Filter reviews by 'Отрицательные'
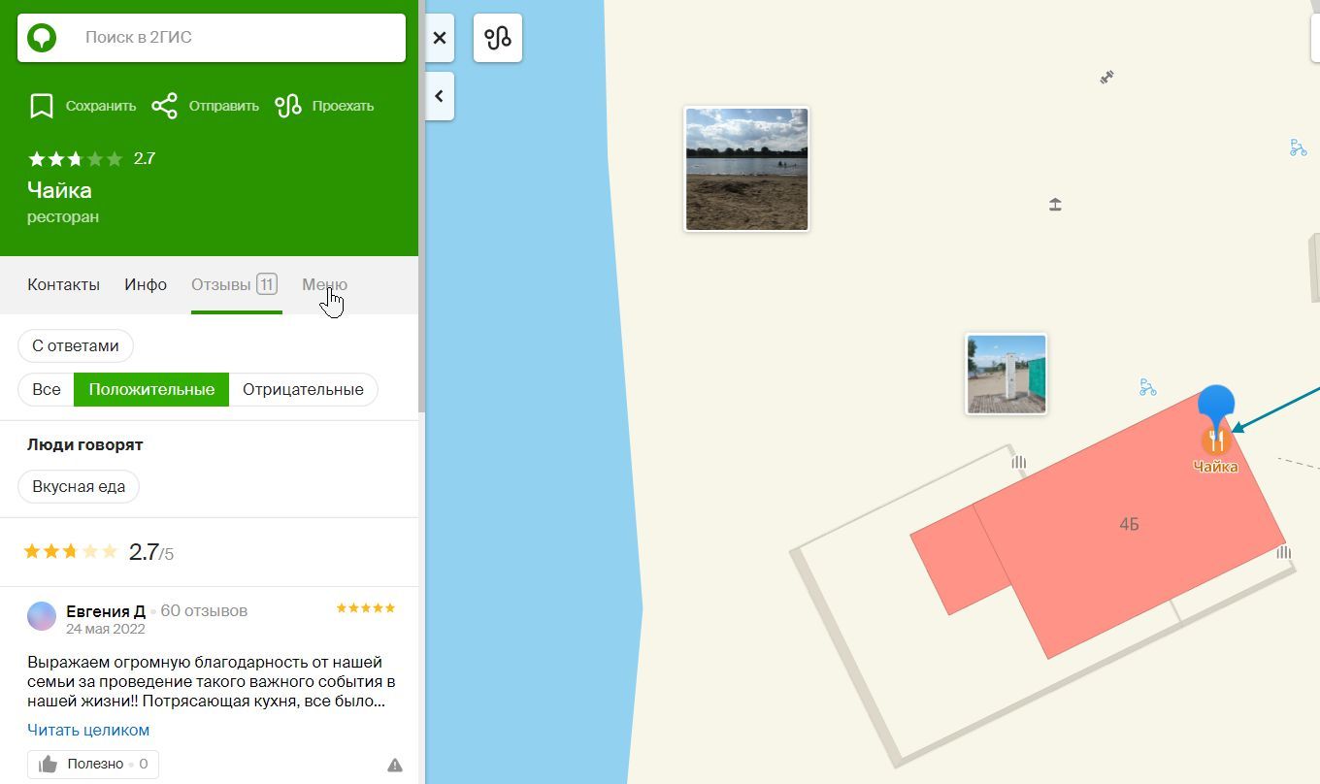1320x784 pixels. point(303,389)
